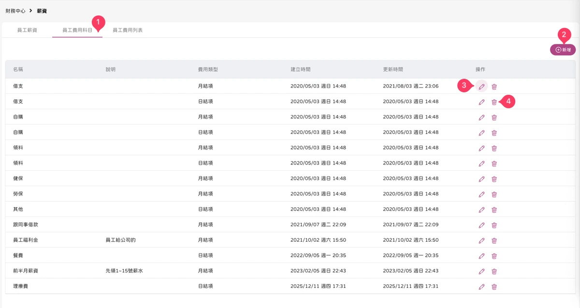Select the 先領1~15號薪水 description cell
Screen dimensions: 580x308
tap(124, 271)
